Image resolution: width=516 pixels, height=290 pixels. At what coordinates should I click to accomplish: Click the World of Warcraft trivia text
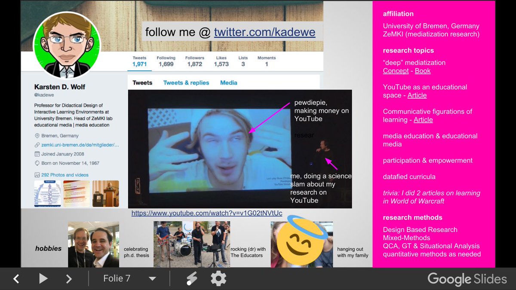(431, 197)
